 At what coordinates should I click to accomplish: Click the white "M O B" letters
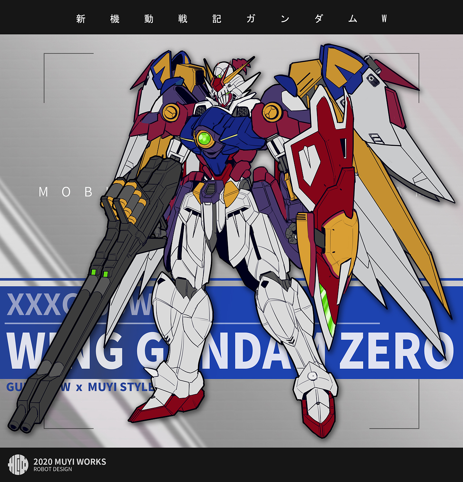point(65,192)
